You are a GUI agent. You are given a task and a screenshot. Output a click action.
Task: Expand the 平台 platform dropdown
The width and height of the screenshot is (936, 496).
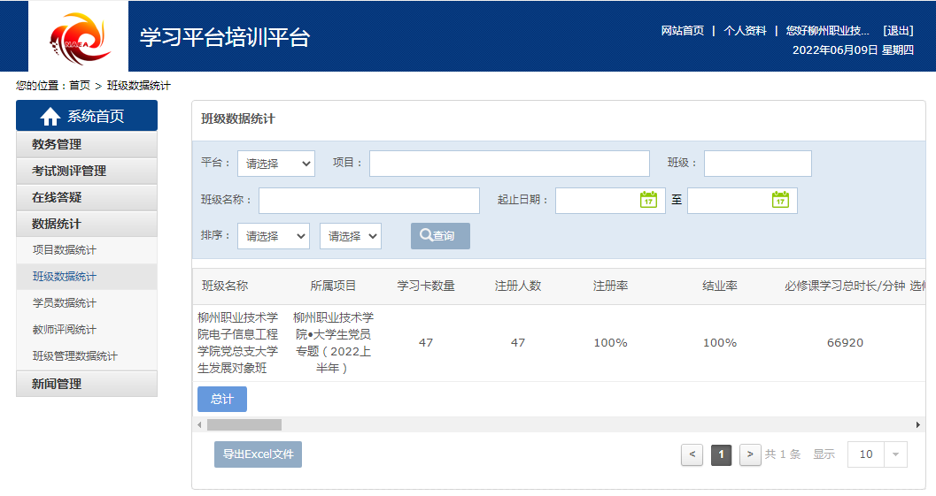pos(275,164)
